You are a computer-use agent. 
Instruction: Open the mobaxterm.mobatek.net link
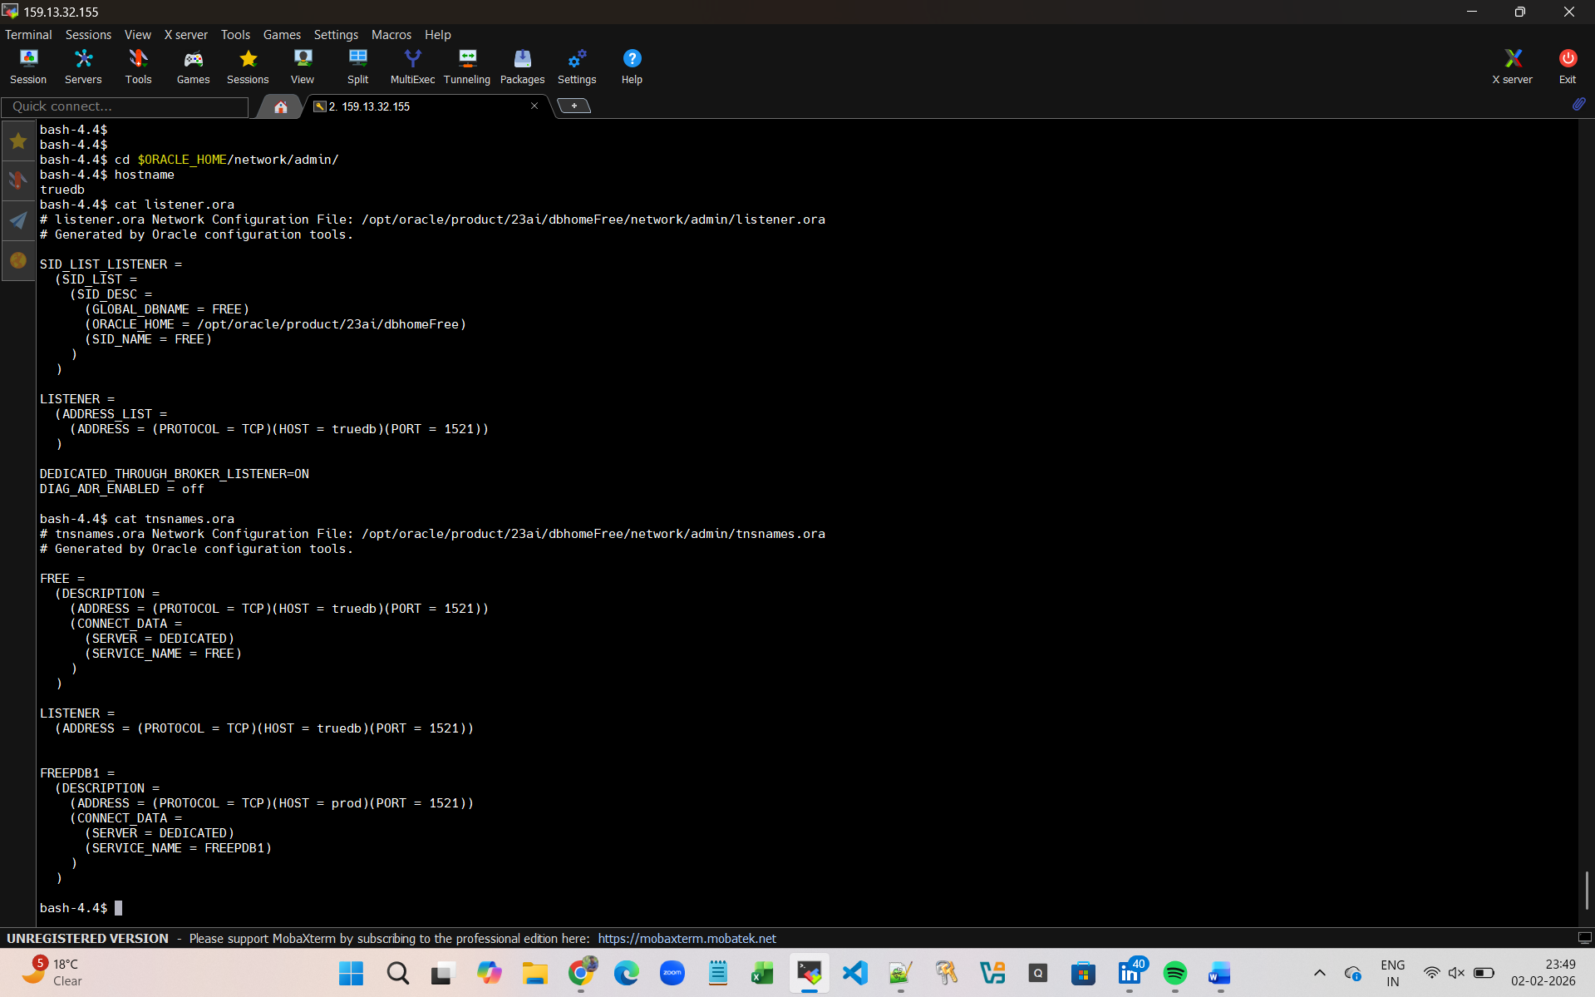[x=687, y=938]
